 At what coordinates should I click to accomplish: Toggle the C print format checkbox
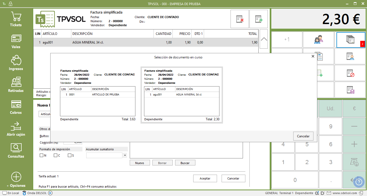point(55,155)
